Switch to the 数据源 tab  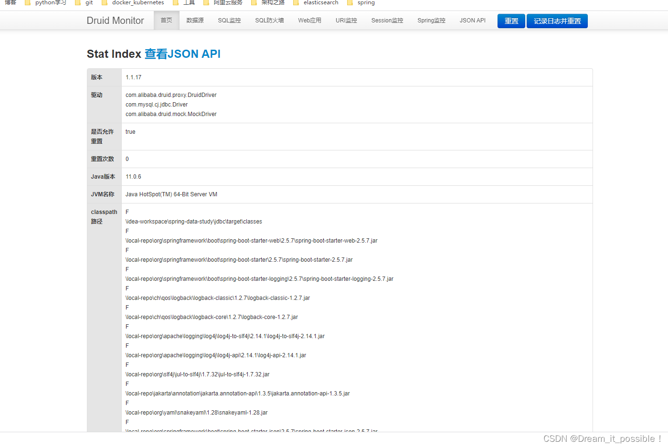coord(195,21)
